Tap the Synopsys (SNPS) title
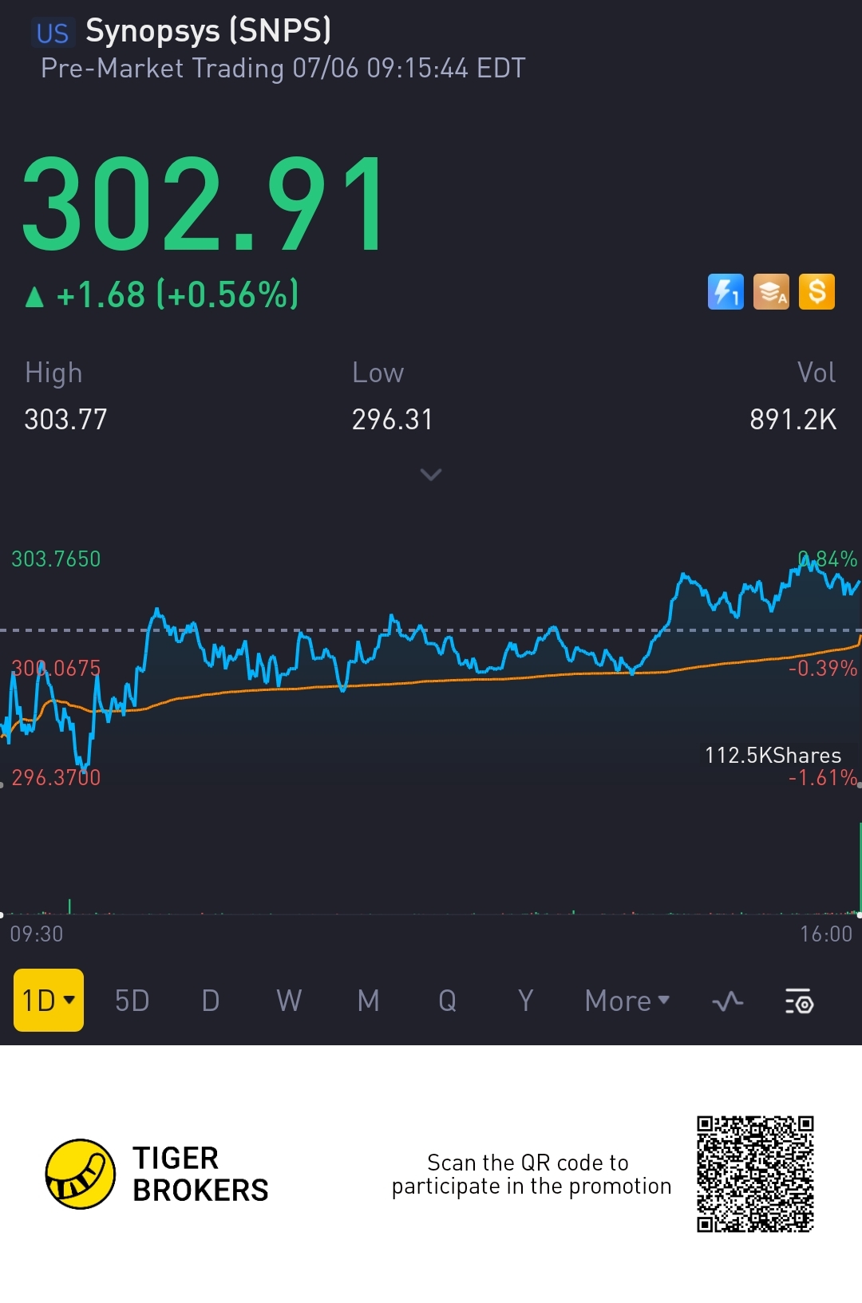Screen dimensions: 862x1303 (208, 31)
